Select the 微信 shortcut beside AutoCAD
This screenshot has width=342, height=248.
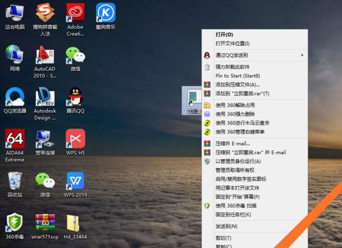pyautogui.click(x=75, y=59)
